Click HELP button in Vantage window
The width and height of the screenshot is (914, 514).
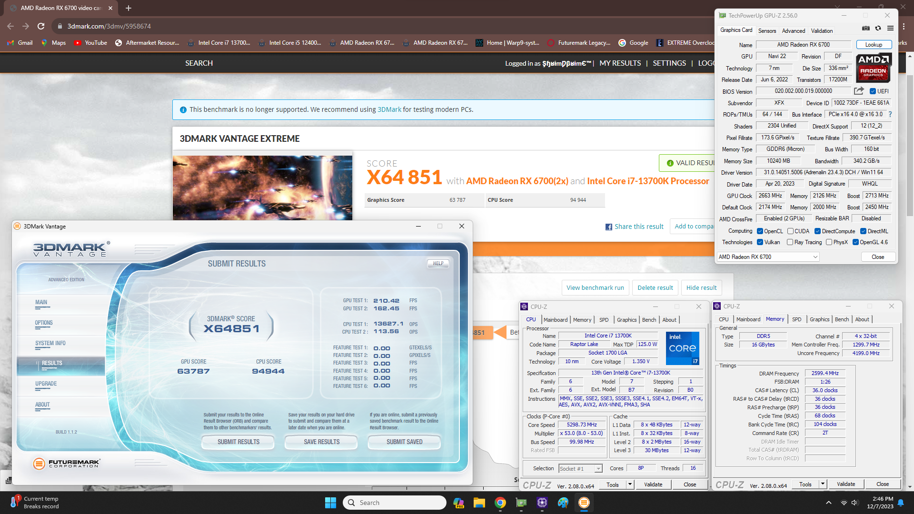click(438, 263)
